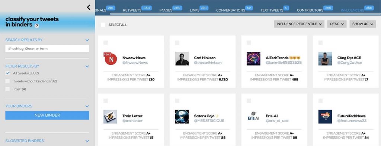The image size is (381, 146).
Task: Click the Train Letter envelope avatar
Action: pos(110,117)
